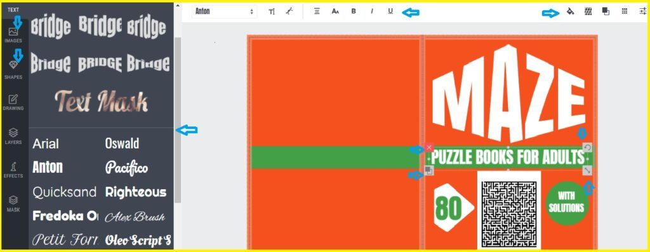Screen dimensions: 650x252
Task: Open the Shapes panel
Action: pyautogui.click(x=13, y=70)
